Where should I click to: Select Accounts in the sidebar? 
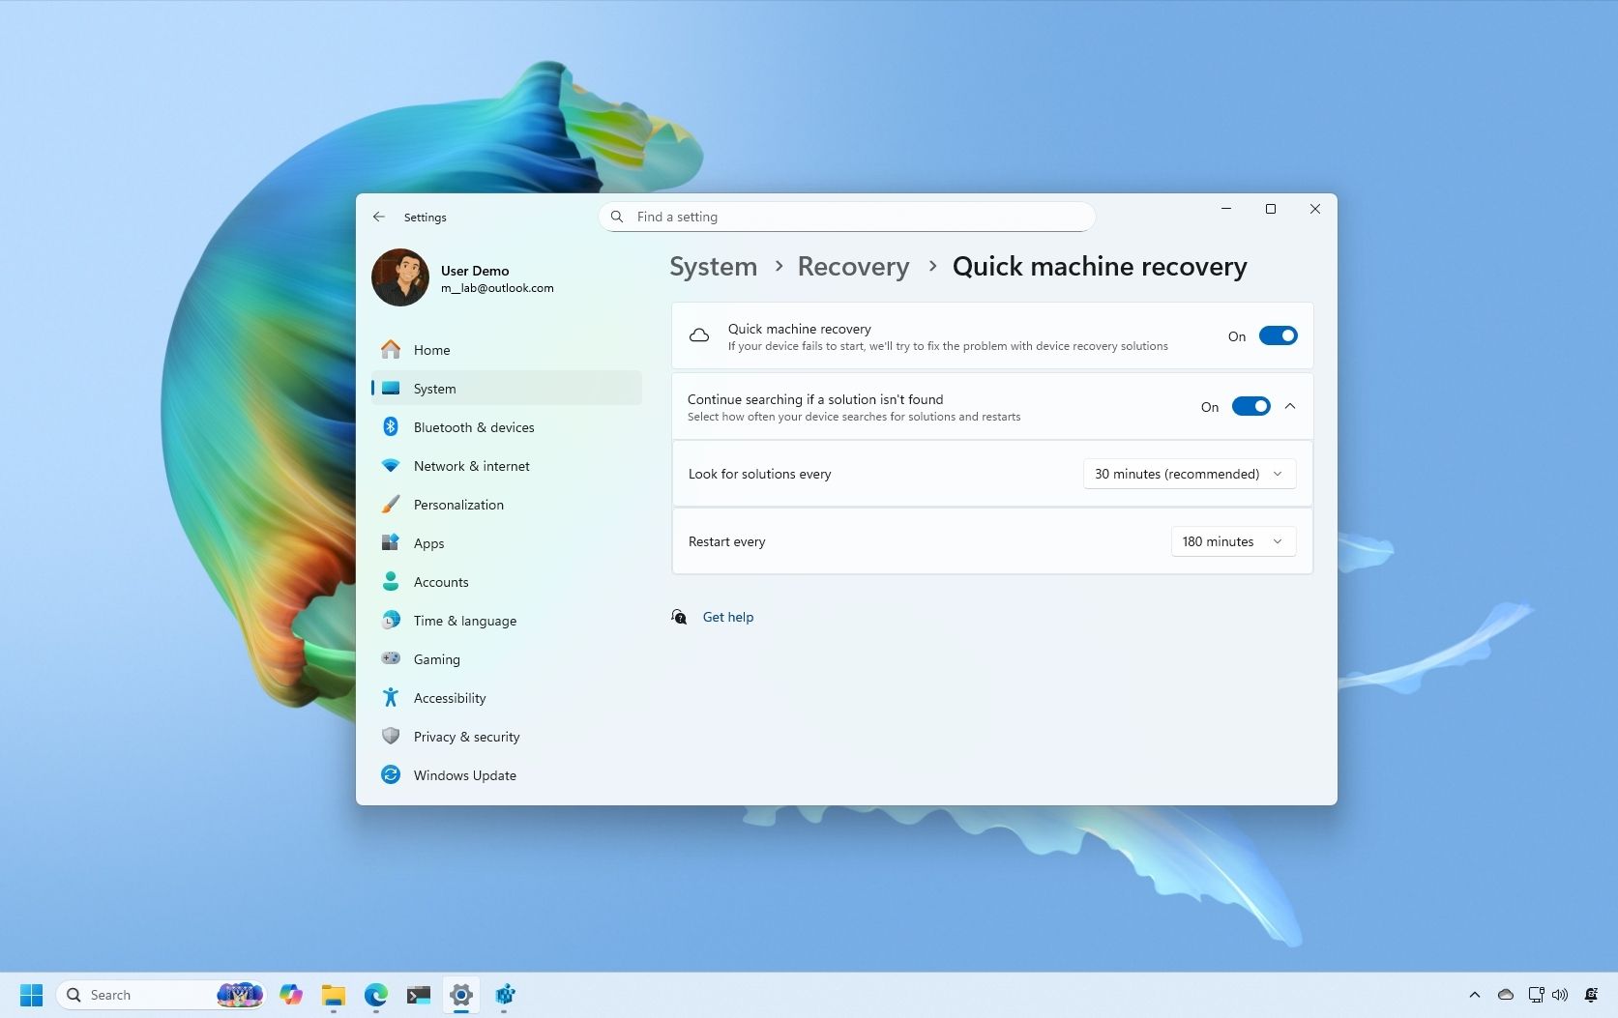pos(441,581)
